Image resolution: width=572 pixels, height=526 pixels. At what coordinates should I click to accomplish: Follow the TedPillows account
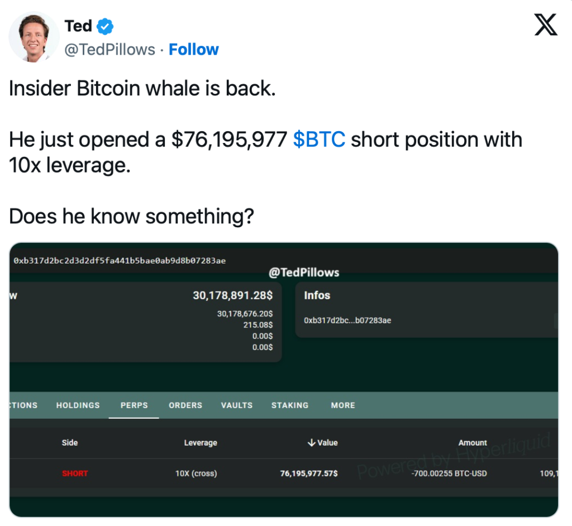(194, 50)
